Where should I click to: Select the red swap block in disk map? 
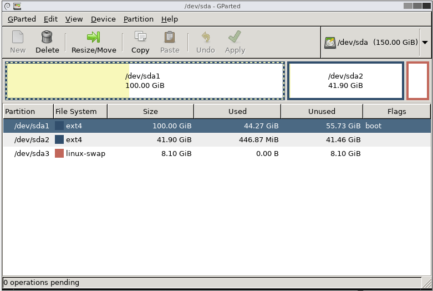[x=417, y=81]
